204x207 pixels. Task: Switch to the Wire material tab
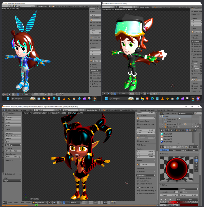click(174, 150)
